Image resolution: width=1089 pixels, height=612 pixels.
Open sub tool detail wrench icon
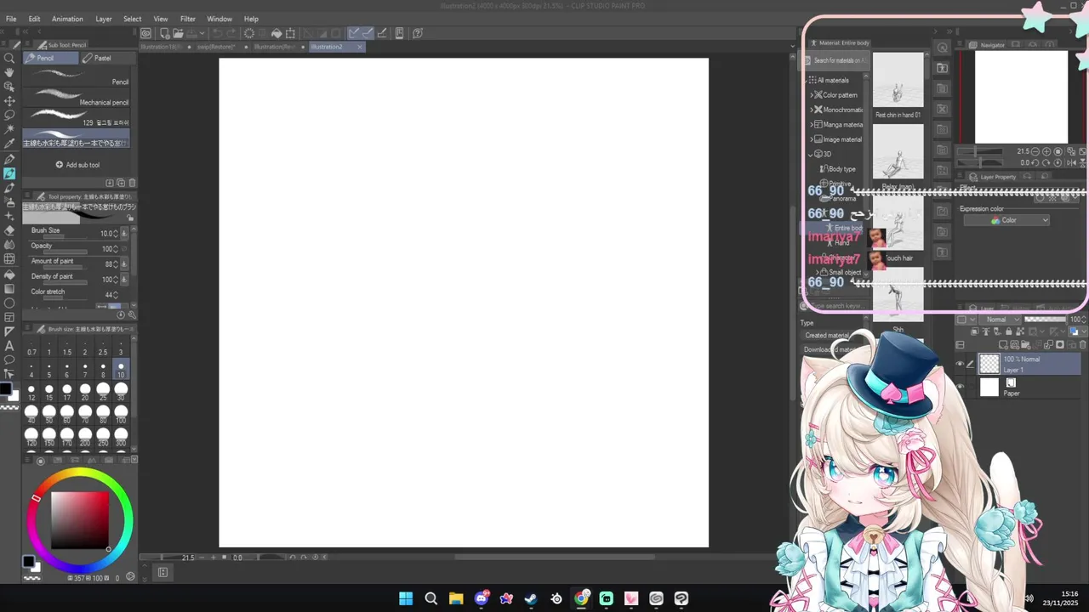coord(132,314)
